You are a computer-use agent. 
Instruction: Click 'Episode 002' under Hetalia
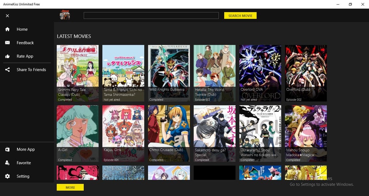[x=202, y=100]
